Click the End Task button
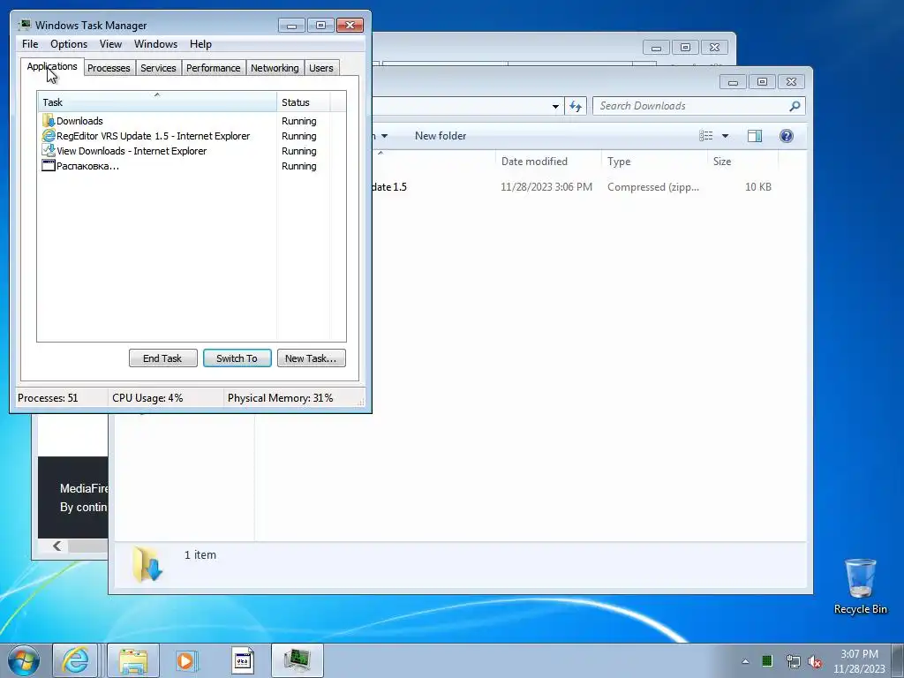 click(162, 358)
